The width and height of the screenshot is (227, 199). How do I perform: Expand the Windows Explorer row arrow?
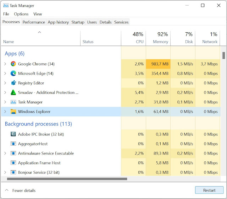point(5,112)
